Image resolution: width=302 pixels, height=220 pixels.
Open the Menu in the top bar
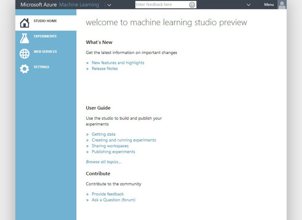269,5
